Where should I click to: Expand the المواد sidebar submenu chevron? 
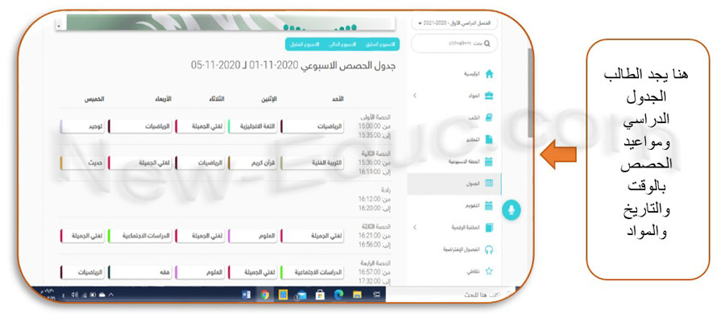tap(414, 96)
